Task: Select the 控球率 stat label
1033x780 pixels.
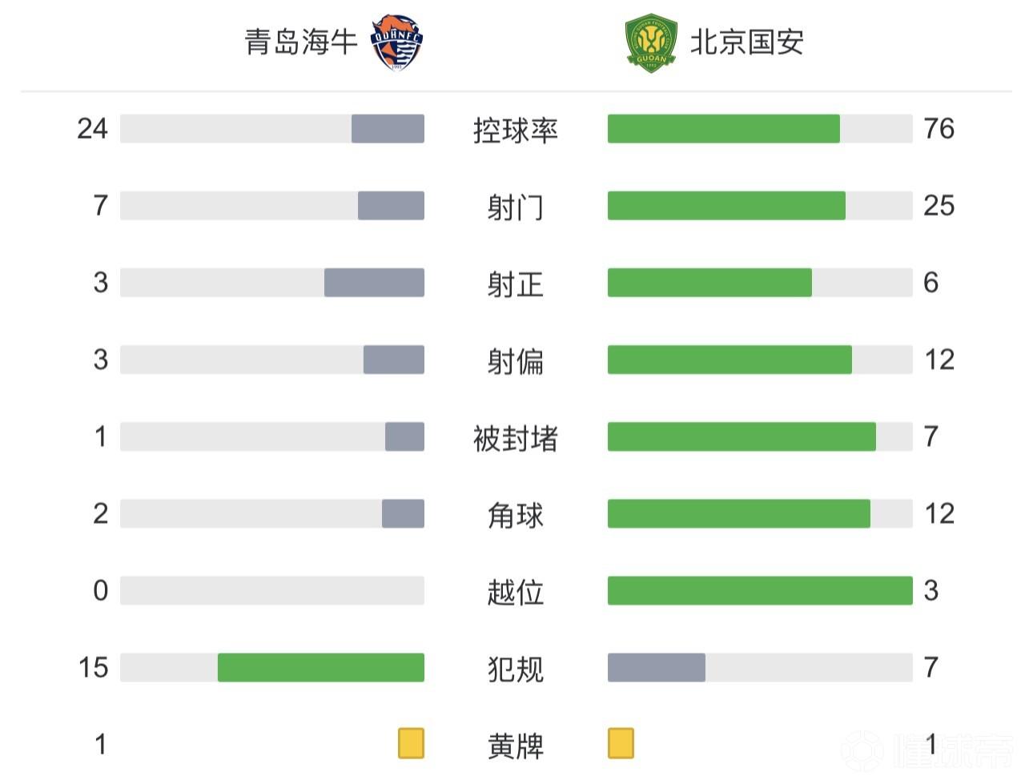Action: pyautogui.click(x=516, y=130)
